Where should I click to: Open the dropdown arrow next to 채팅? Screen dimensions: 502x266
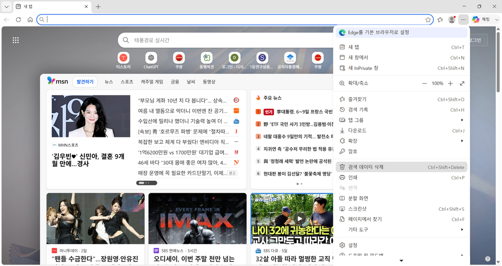[x=497, y=20]
